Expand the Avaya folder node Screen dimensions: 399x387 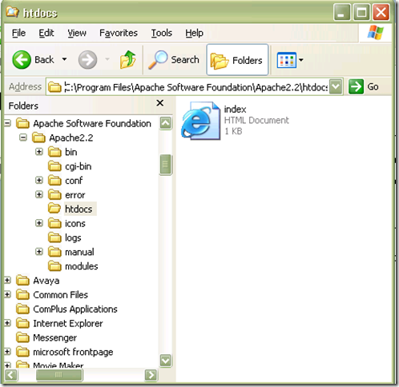7,280
